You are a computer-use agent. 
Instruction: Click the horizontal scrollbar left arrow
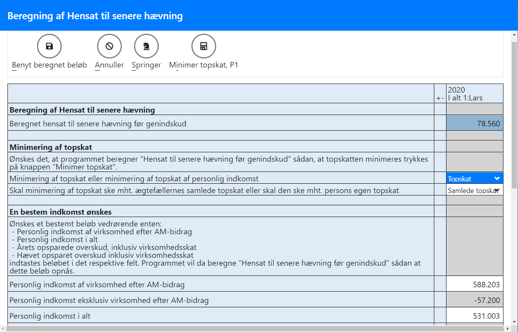pyautogui.click(x=4, y=328)
